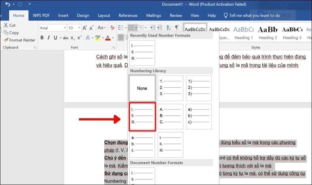Choose the uppercase I. II. III. library format
Screen dimensions: 312x185
[x=142, y=117]
